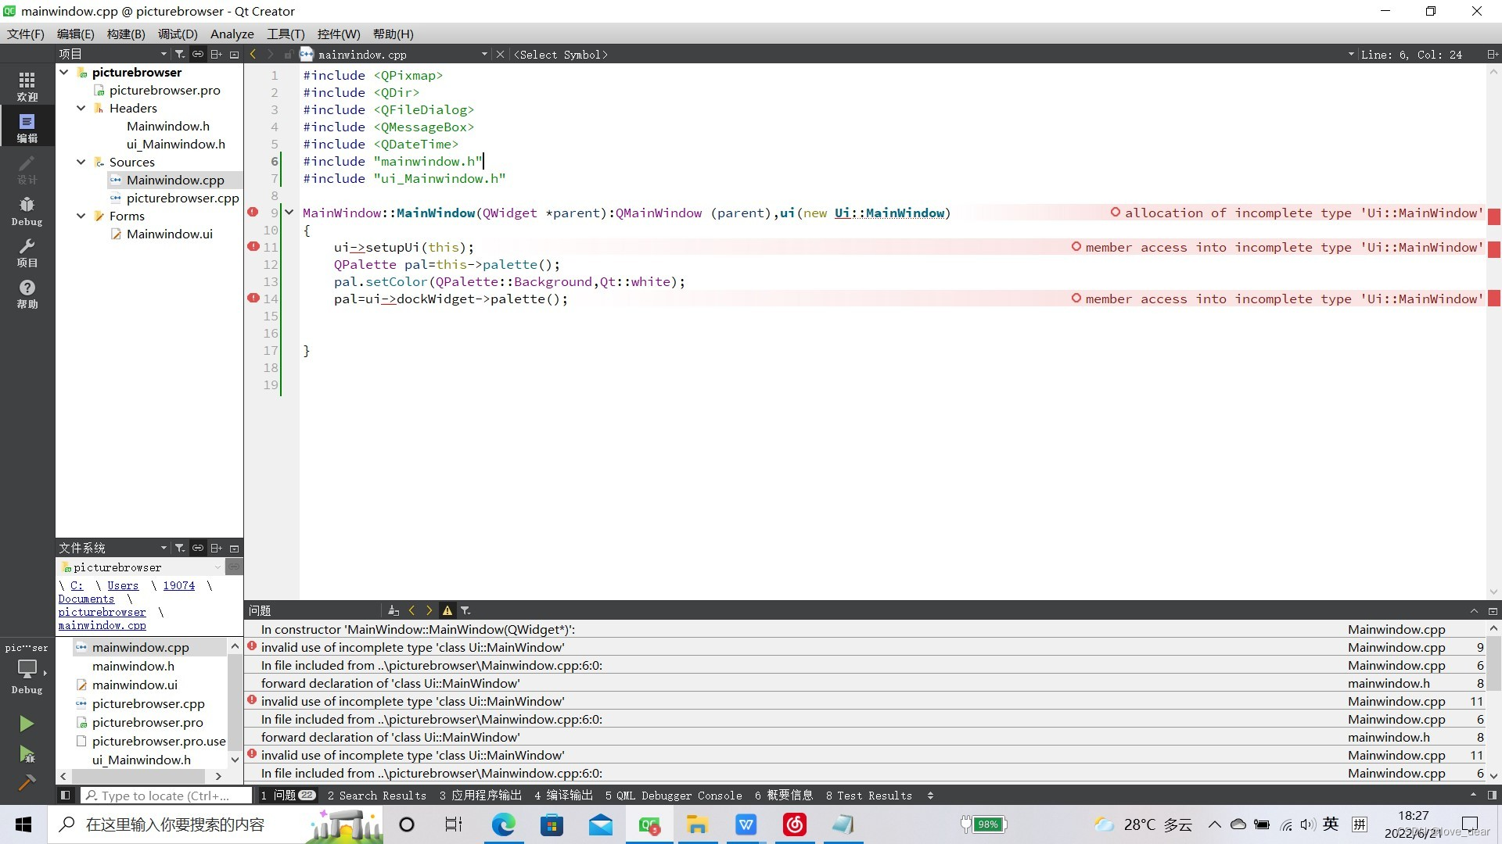Image resolution: width=1502 pixels, height=844 pixels.
Task: Open the 项目 (Projects) mode
Action: coord(27,254)
